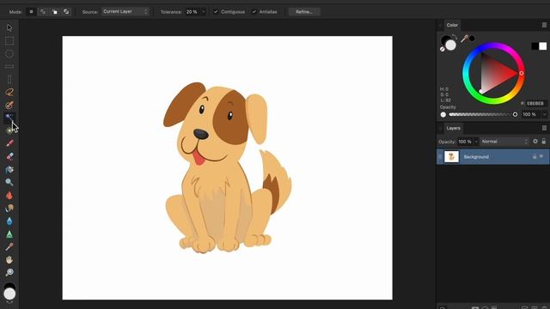Select the Smudge Brush tool
The image size is (550, 309).
click(9, 208)
